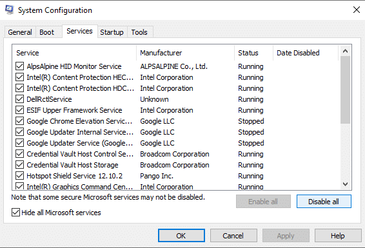365x248 pixels.
Task: Open Help for System Configuration
Action: point(338,236)
